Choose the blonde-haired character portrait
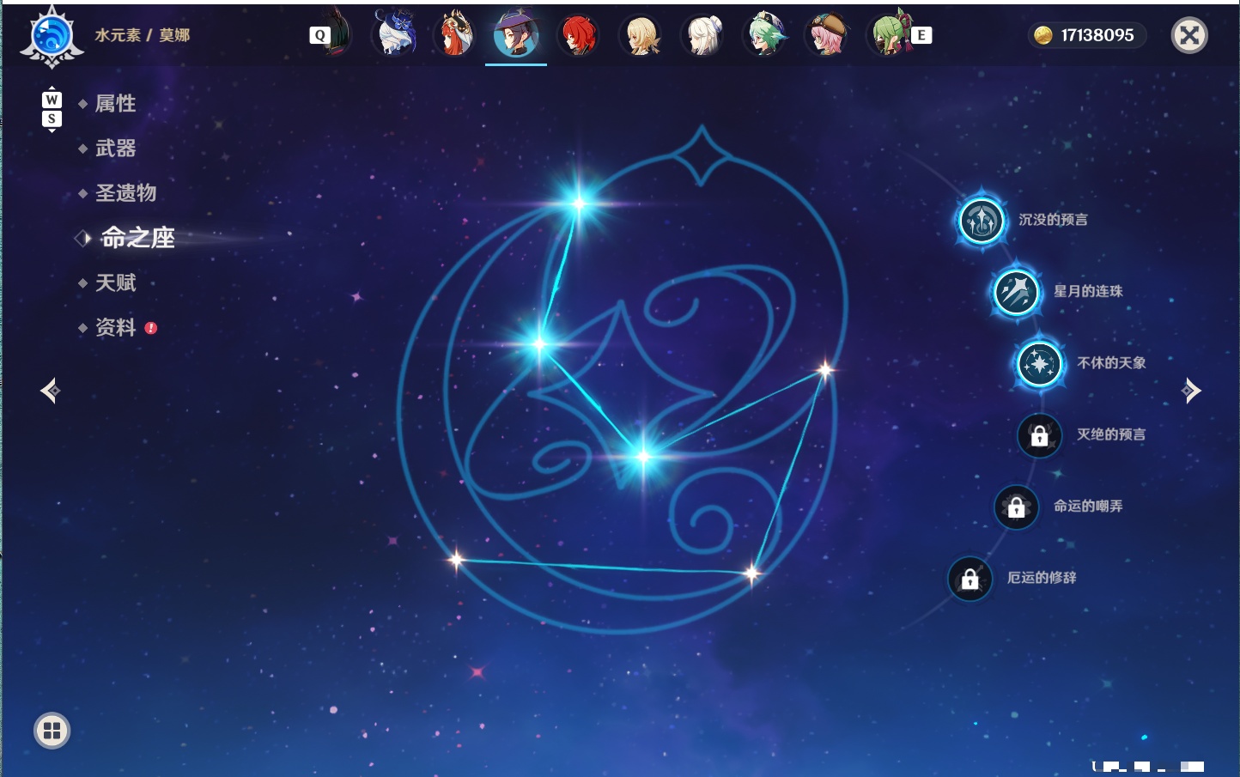 pyautogui.click(x=640, y=35)
